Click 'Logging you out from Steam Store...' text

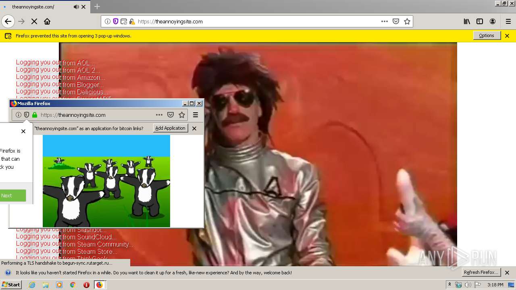pyautogui.click(x=67, y=251)
